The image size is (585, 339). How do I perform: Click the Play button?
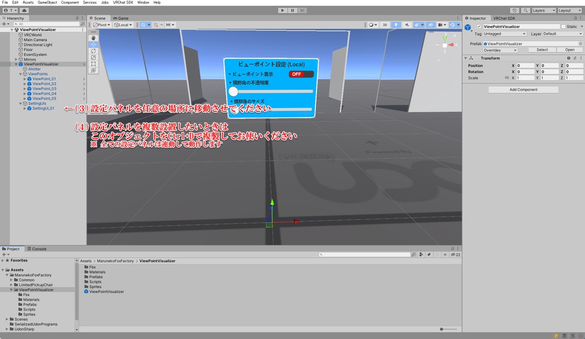click(282, 10)
